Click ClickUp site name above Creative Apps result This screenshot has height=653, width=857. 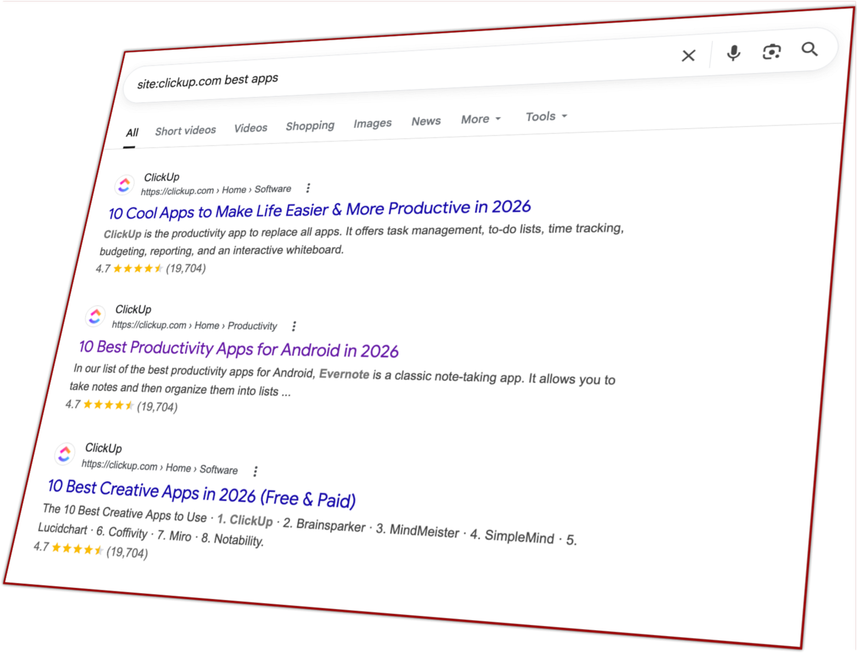point(104,448)
